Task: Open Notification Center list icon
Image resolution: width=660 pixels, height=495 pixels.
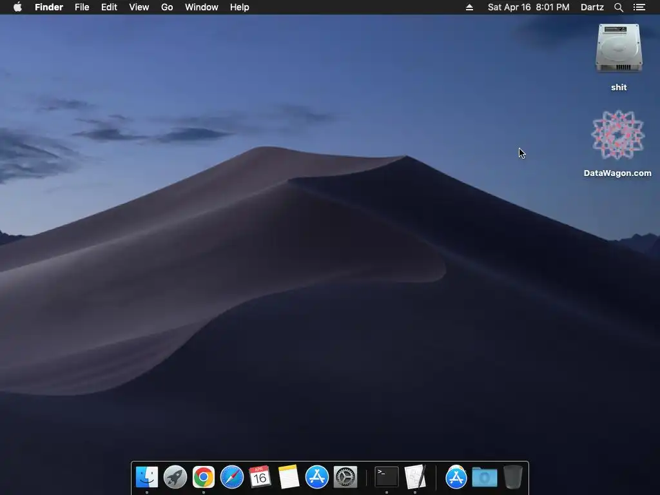Action: click(x=639, y=7)
